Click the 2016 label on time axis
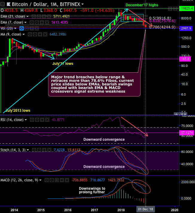Viewport: 195px width, 213px height. point(68,210)
